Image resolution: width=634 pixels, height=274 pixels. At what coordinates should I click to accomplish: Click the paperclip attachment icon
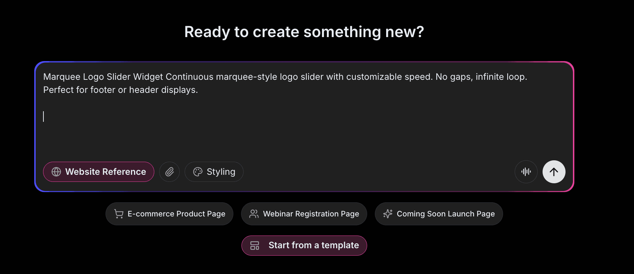coord(169,172)
